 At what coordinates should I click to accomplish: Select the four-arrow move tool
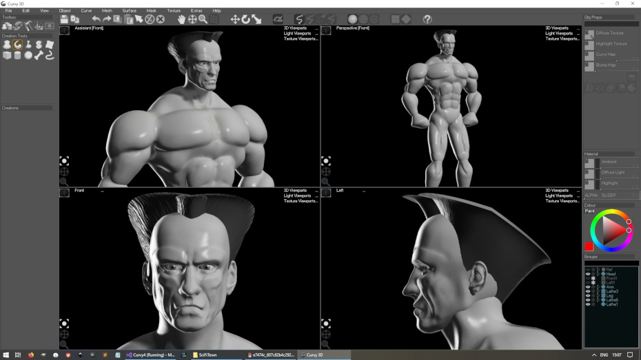[235, 19]
